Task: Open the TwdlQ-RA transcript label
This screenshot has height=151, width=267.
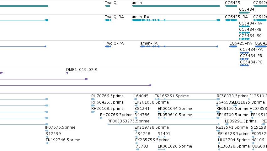Action: click(x=114, y=17)
